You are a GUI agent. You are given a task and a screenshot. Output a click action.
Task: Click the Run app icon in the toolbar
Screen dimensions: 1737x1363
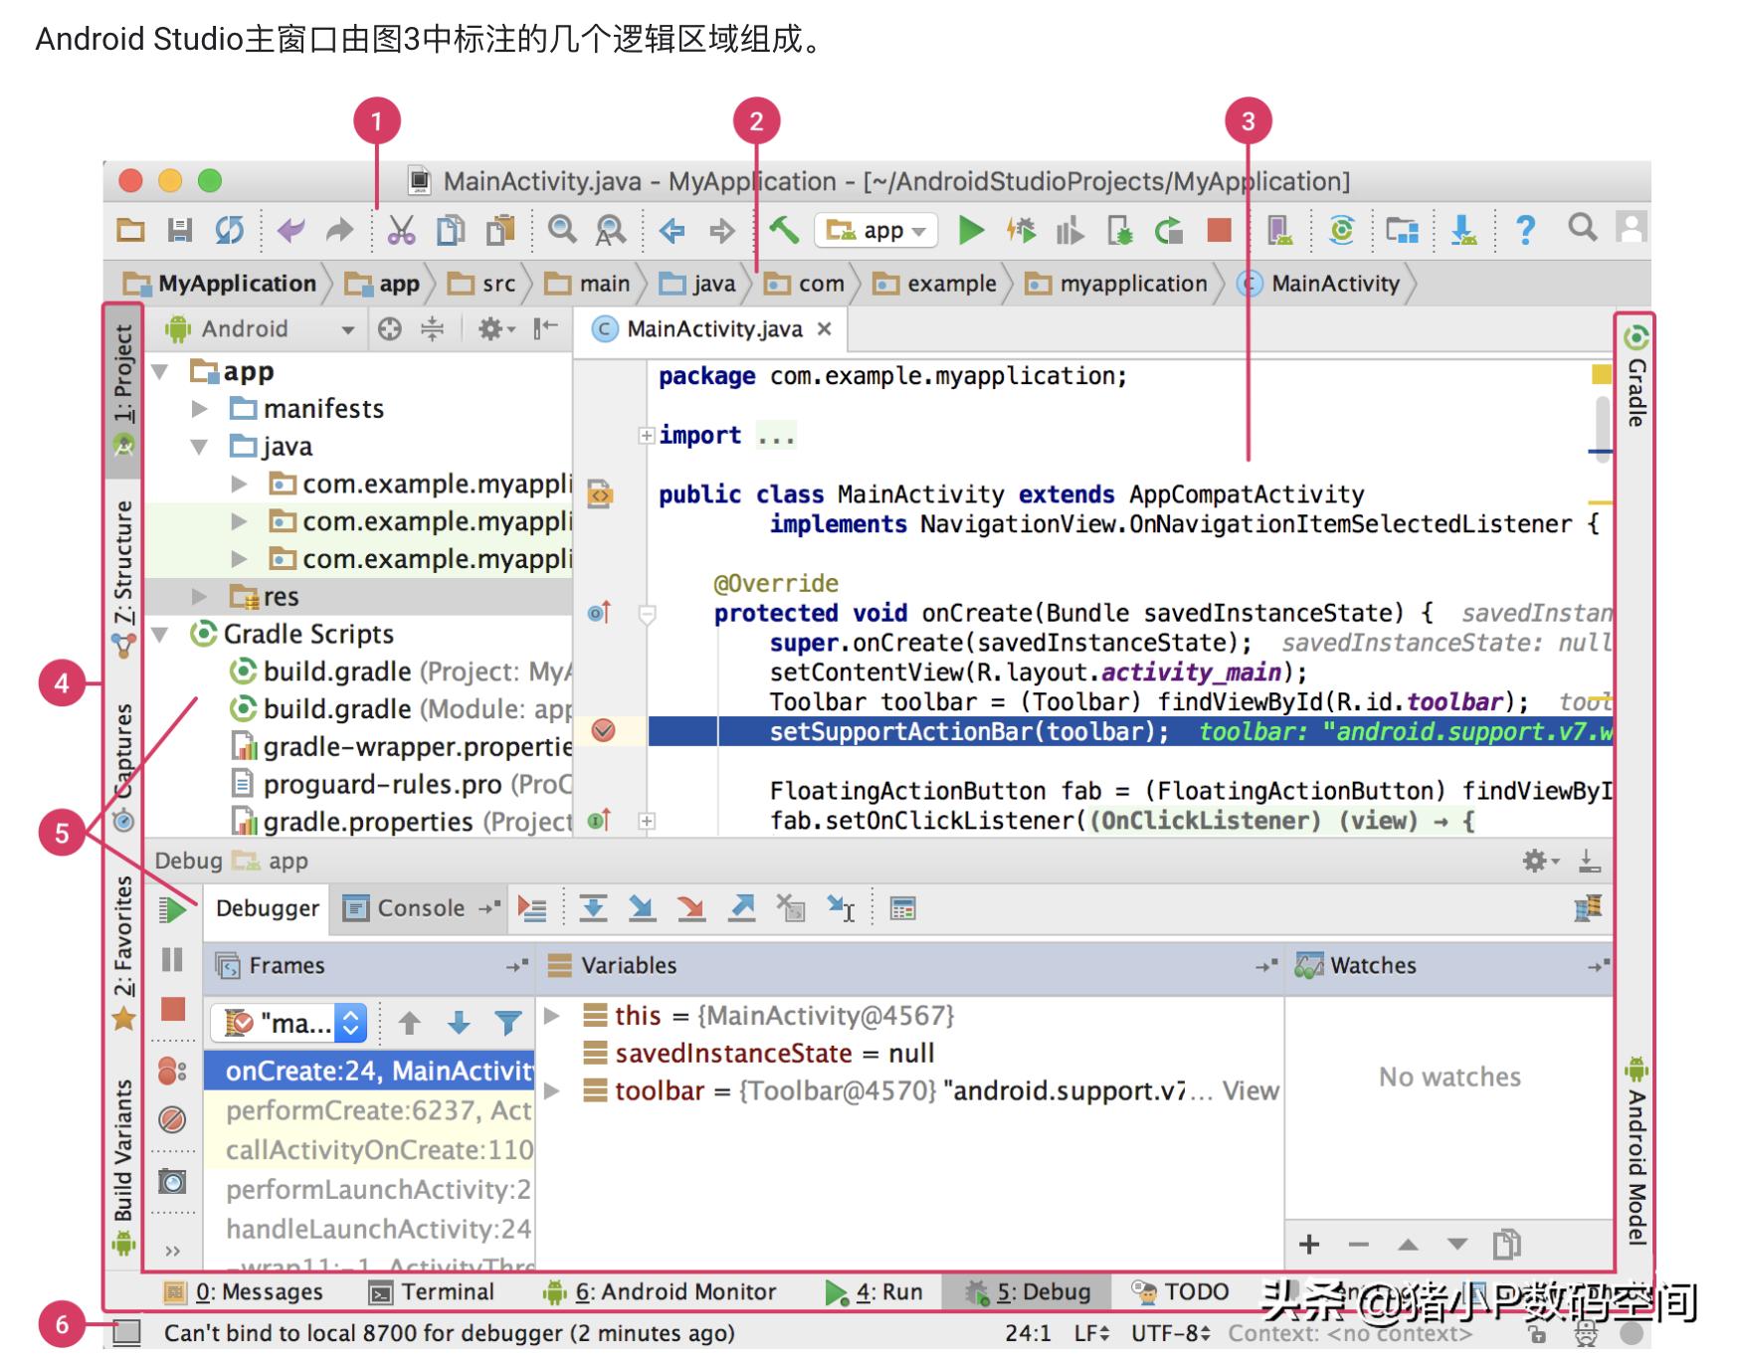click(x=972, y=231)
